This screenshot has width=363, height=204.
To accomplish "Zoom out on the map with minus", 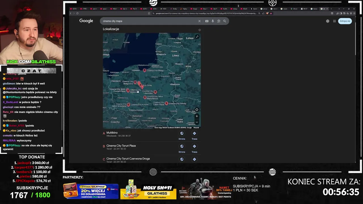I will coord(197,122).
